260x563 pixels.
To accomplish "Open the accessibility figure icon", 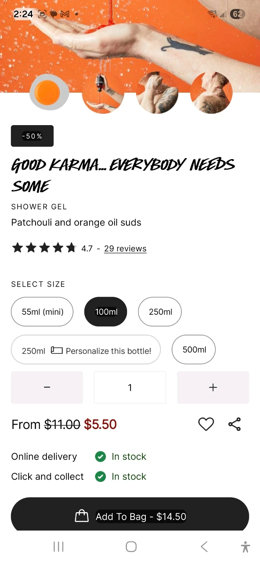I will 246,547.
